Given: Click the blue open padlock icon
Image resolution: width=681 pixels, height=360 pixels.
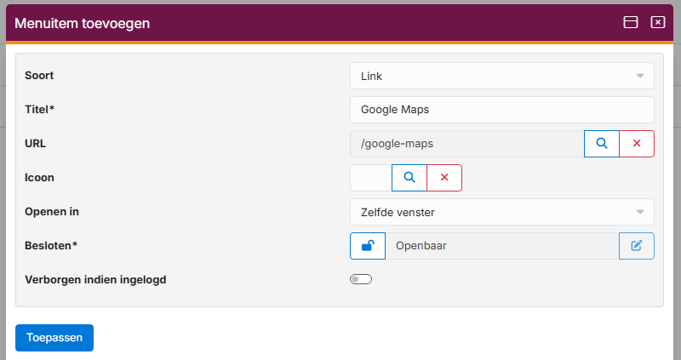Looking at the screenshot, I should click(x=368, y=246).
